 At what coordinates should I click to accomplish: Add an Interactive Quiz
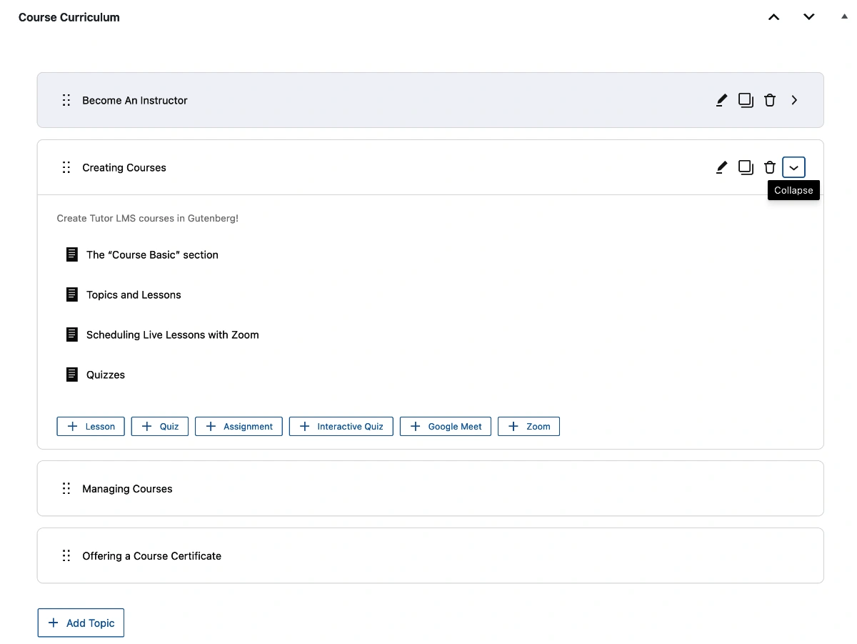(341, 427)
